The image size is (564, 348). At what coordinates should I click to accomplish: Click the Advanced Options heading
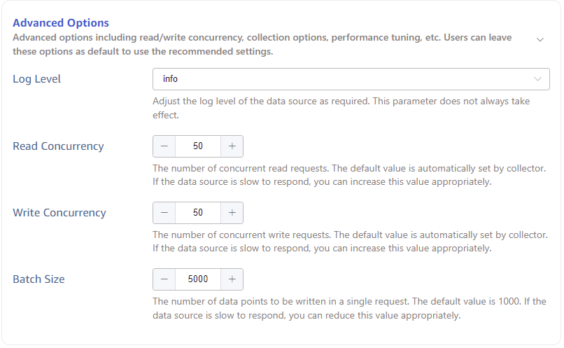[x=61, y=23]
